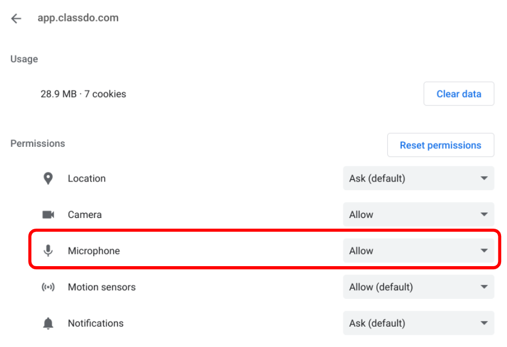The width and height of the screenshot is (507, 347).
Task: Click the Motion sensors label
Action: tap(101, 287)
